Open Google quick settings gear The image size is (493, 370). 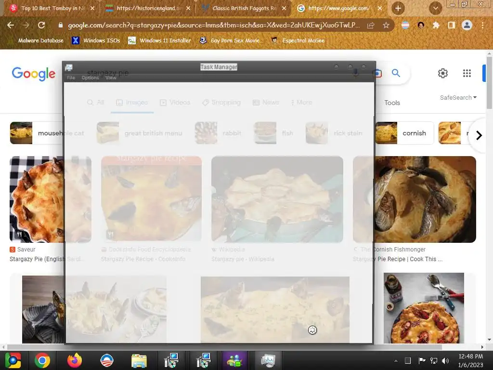coord(443,73)
